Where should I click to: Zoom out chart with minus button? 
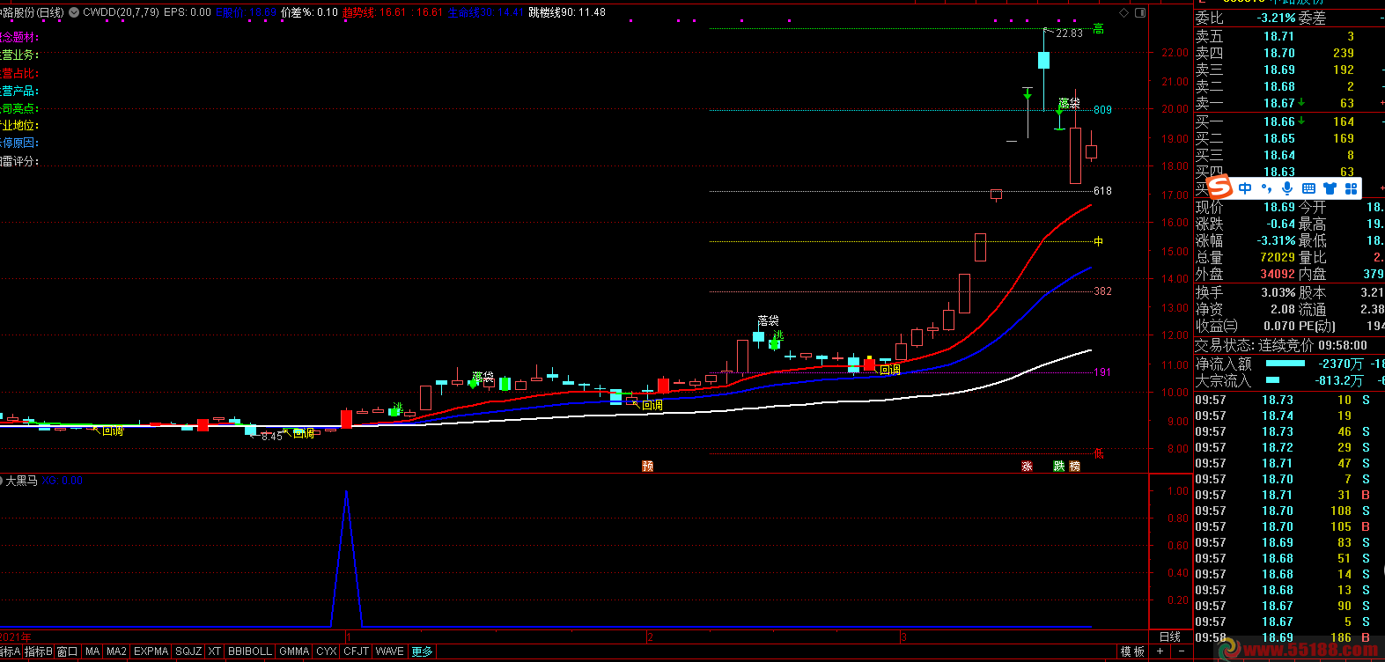tap(1181, 651)
